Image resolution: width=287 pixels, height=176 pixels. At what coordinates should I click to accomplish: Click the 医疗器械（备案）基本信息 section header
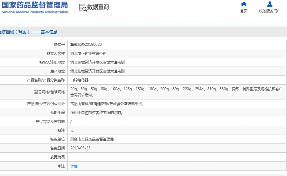pos(29,32)
